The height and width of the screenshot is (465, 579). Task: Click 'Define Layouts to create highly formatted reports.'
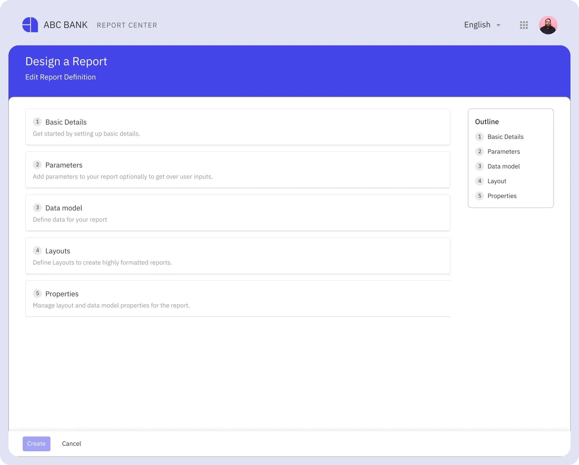102,263
